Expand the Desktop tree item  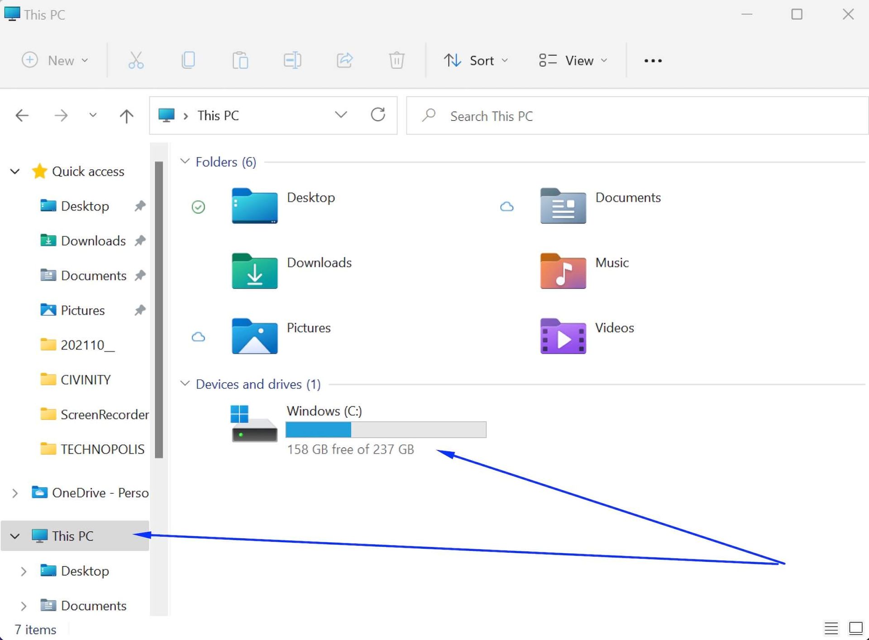coord(24,571)
